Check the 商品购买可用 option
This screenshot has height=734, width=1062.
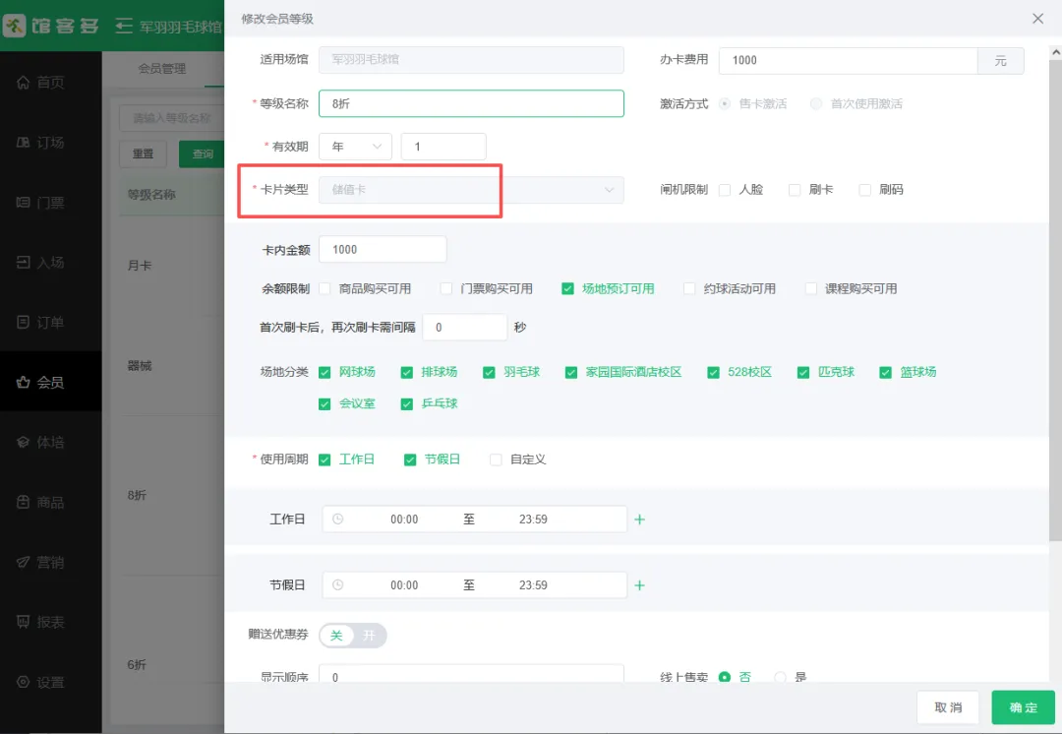pos(324,289)
